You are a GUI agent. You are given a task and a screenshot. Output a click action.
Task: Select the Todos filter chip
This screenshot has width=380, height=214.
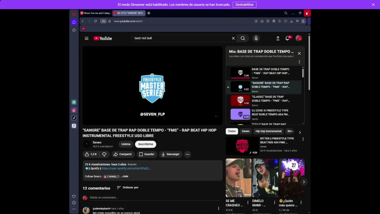(x=232, y=131)
